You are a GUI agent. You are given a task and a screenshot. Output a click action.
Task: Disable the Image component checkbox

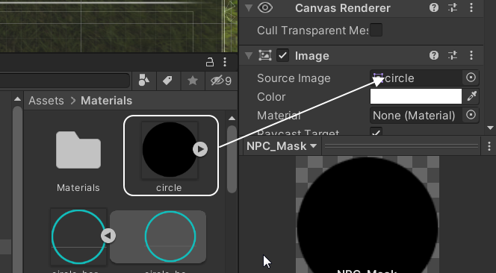tap(282, 56)
